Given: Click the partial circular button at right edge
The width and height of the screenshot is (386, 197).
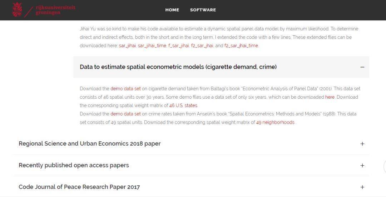Looking at the screenshot, I should 384,167.
